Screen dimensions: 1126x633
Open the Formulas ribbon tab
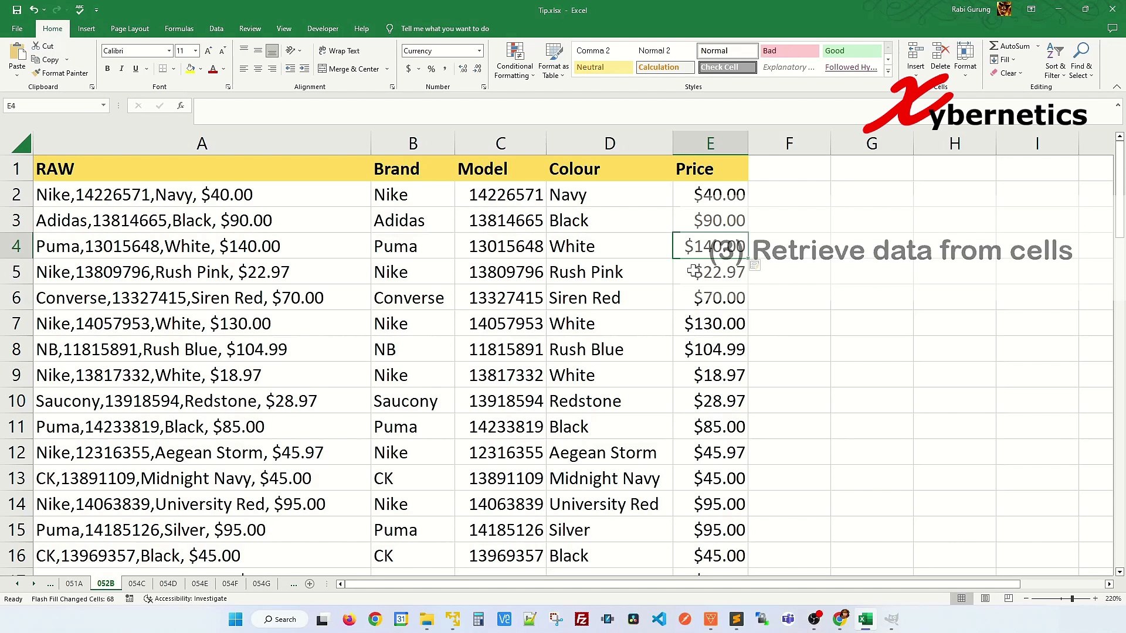click(x=179, y=29)
